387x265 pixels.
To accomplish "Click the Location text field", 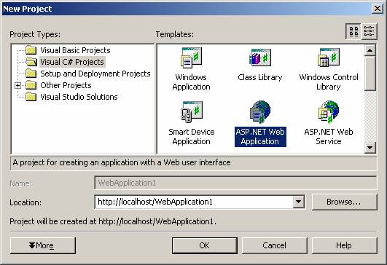I will (194, 202).
